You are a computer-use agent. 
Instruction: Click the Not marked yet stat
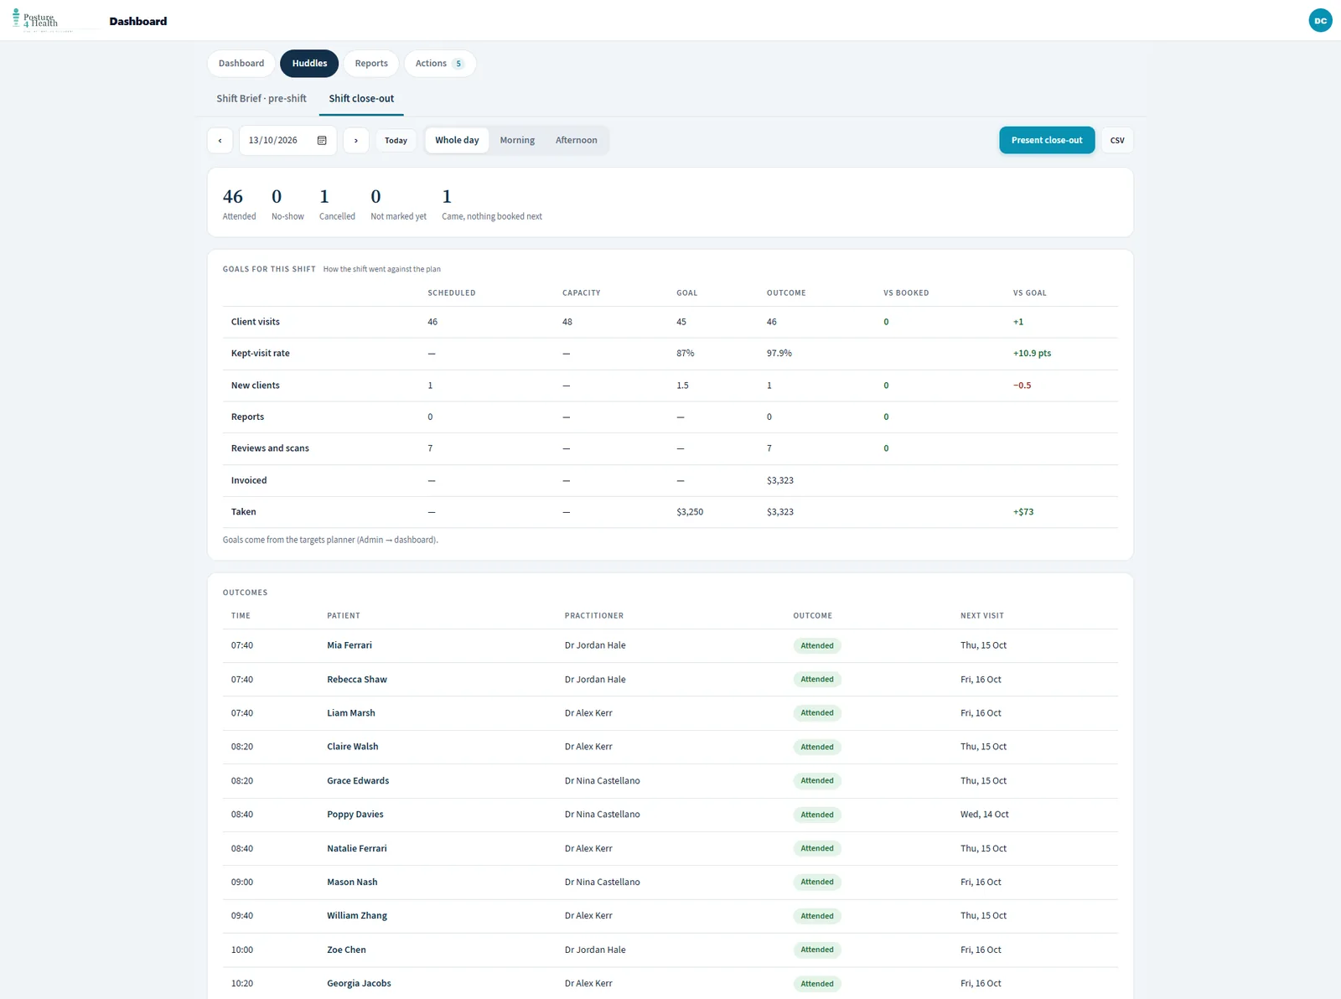[398, 204]
